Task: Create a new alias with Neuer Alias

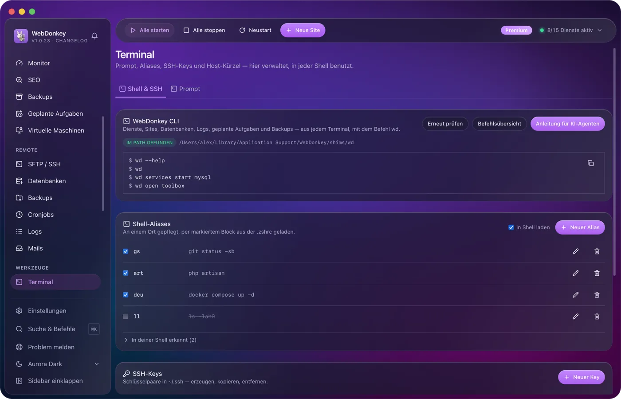Action: point(580,227)
